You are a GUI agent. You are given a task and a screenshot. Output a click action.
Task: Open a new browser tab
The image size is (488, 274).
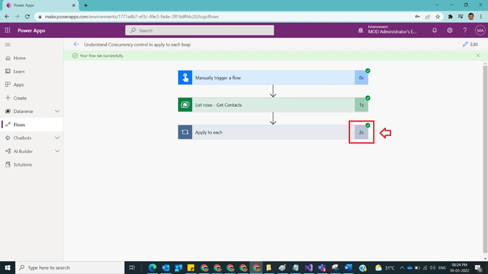(86, 5)
